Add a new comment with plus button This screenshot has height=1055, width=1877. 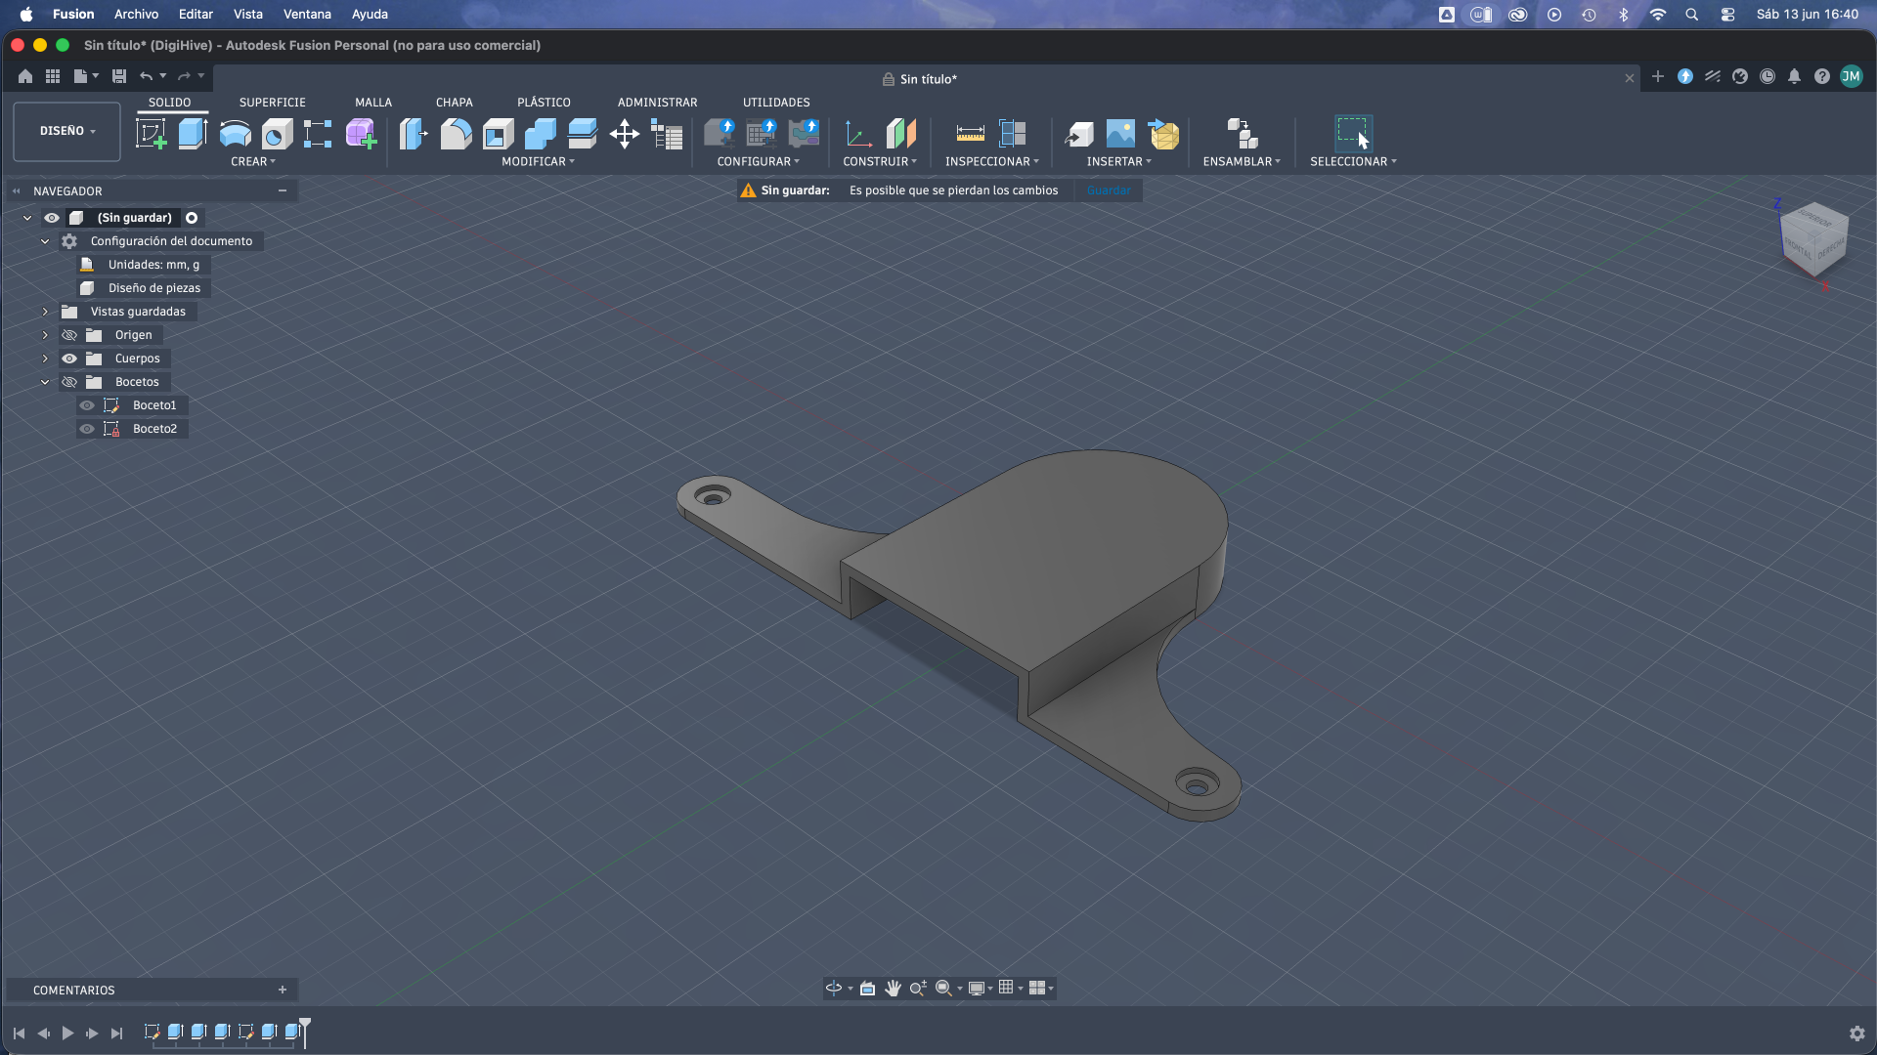point(283,991)
